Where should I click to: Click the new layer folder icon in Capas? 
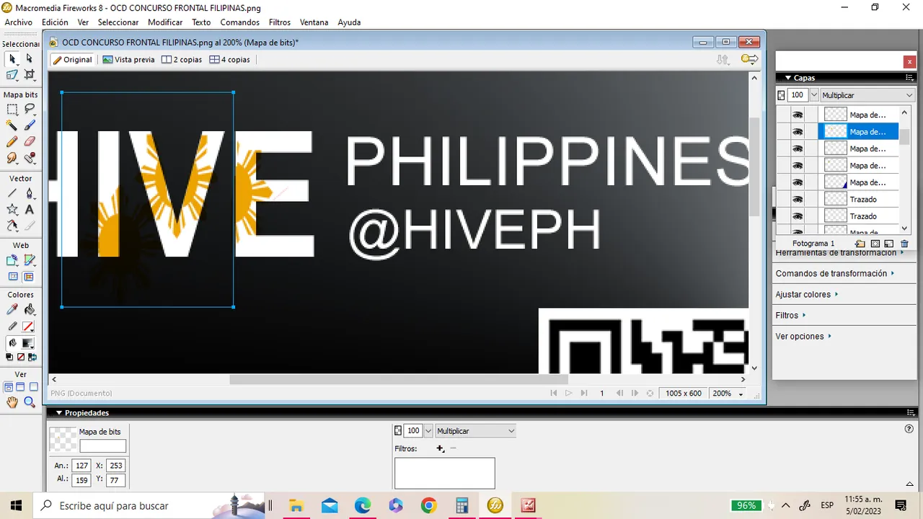[x=860, y=244]
